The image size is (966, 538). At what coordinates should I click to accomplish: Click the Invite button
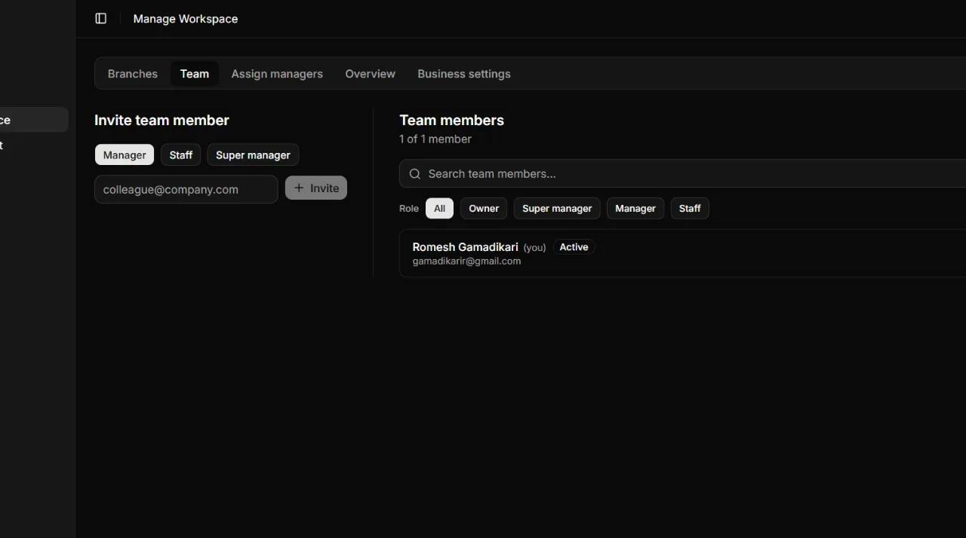pyautogui.click(x=316, y=188)
